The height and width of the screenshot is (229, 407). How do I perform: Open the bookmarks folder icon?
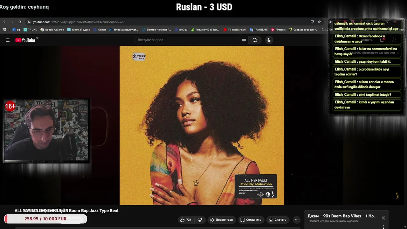[324, 30]
